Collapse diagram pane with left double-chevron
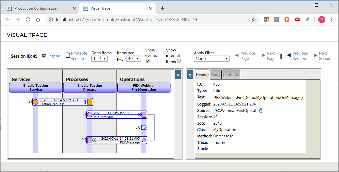This screenshot has width=339, height=172. coord(178,75)
